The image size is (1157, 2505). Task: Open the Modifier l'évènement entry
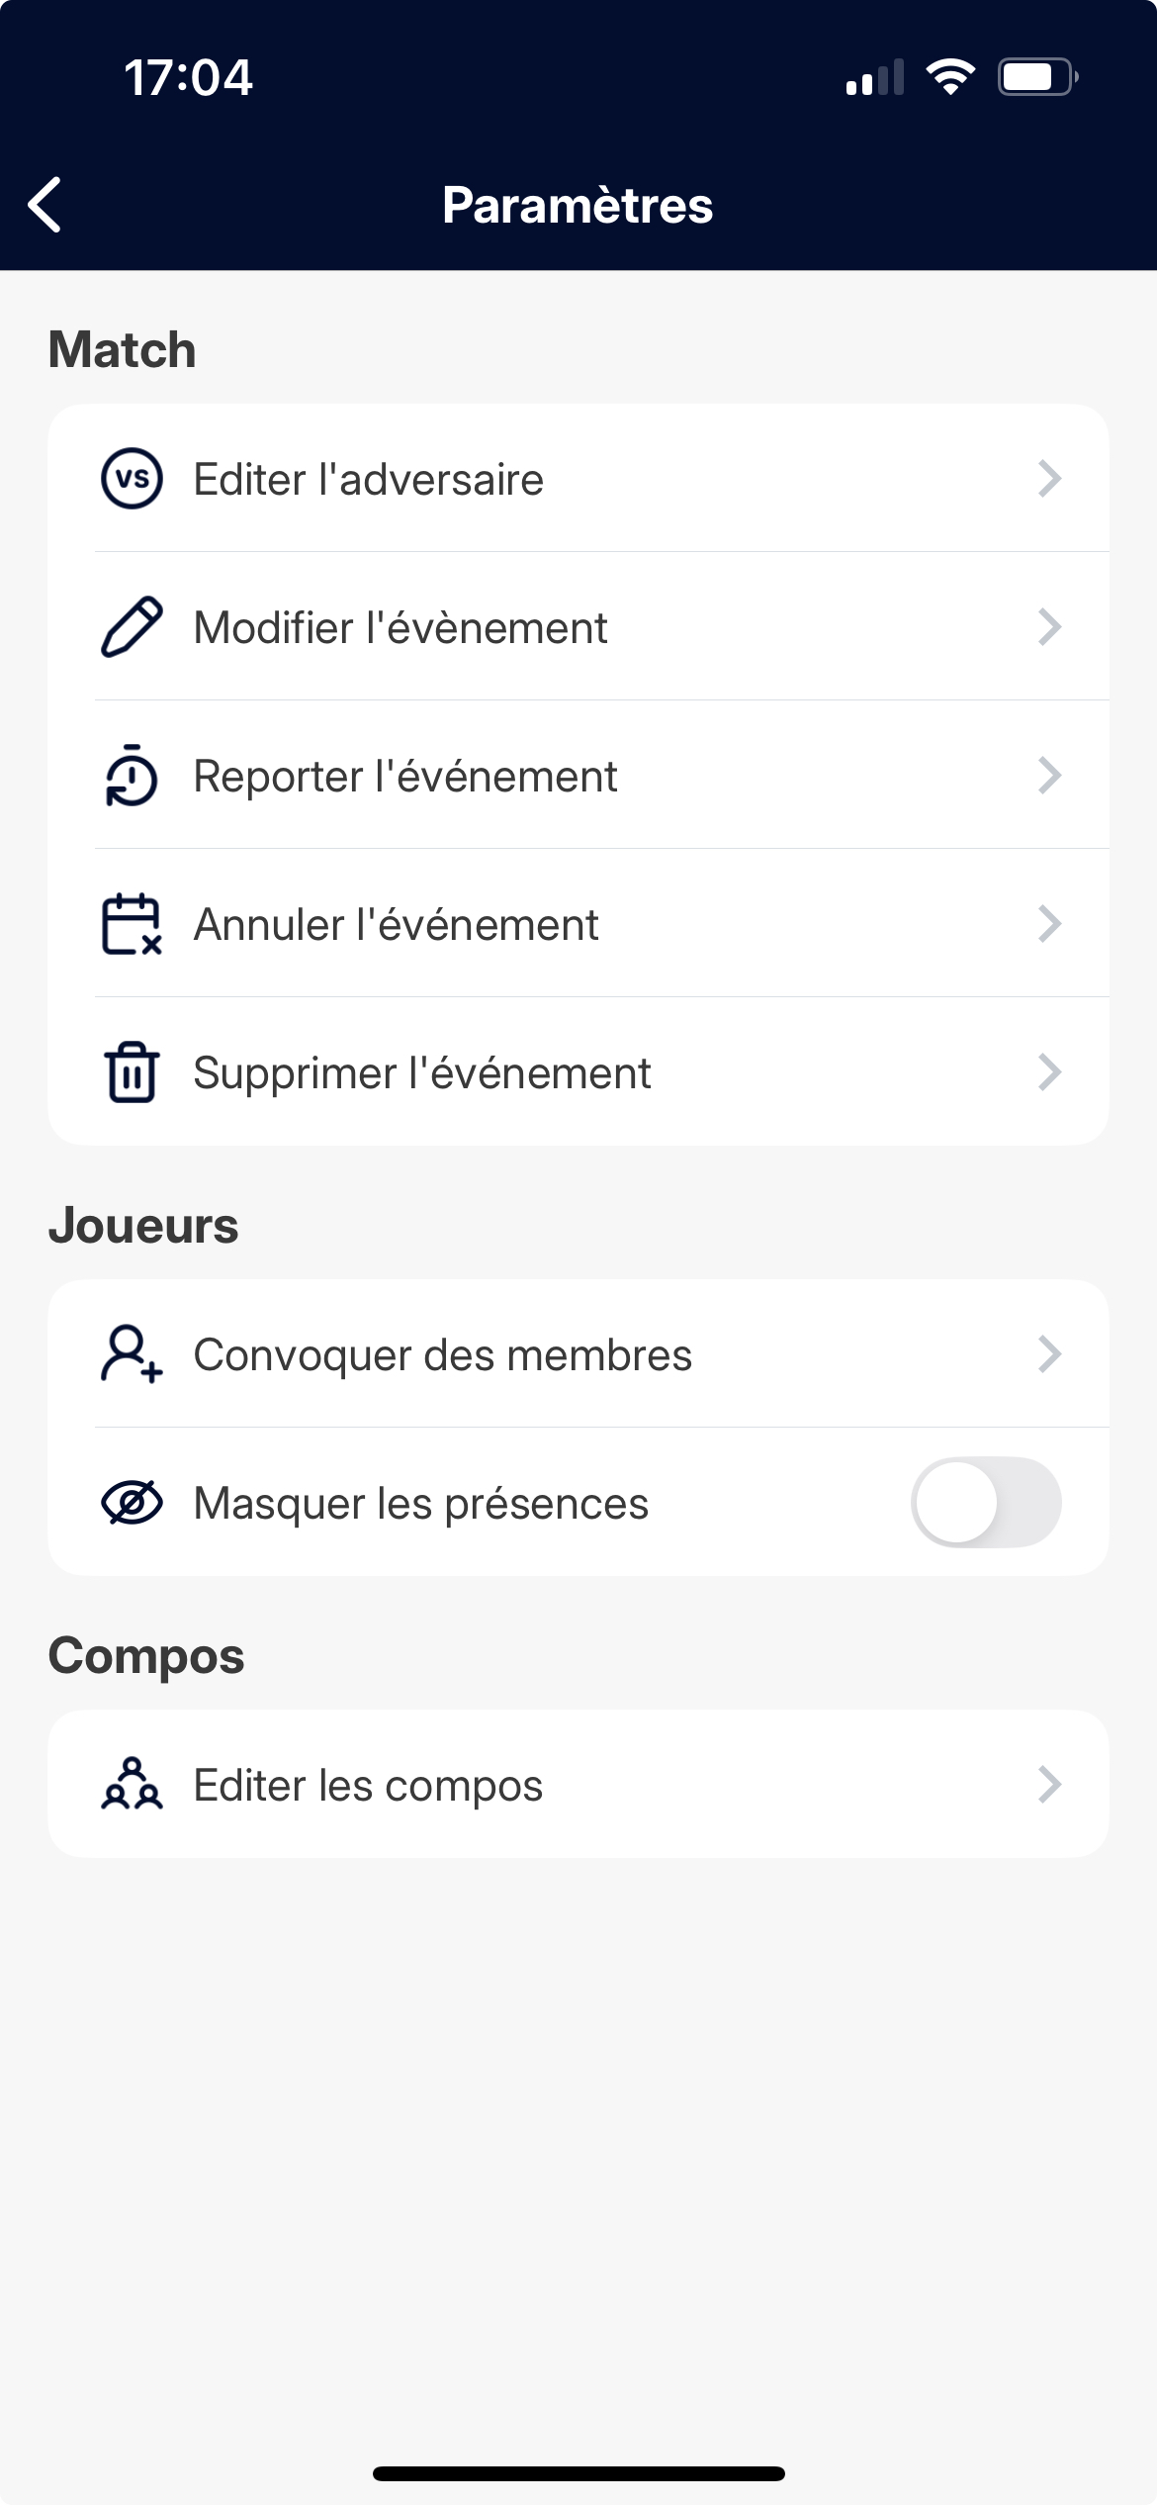(400, 627)
